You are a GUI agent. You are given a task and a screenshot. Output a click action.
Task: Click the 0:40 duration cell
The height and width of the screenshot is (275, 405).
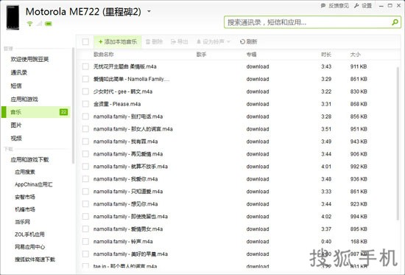(x=326, y=241)
